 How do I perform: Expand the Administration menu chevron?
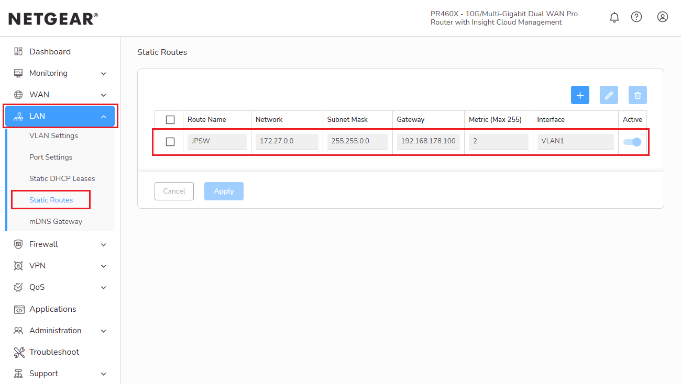(104, 331)
